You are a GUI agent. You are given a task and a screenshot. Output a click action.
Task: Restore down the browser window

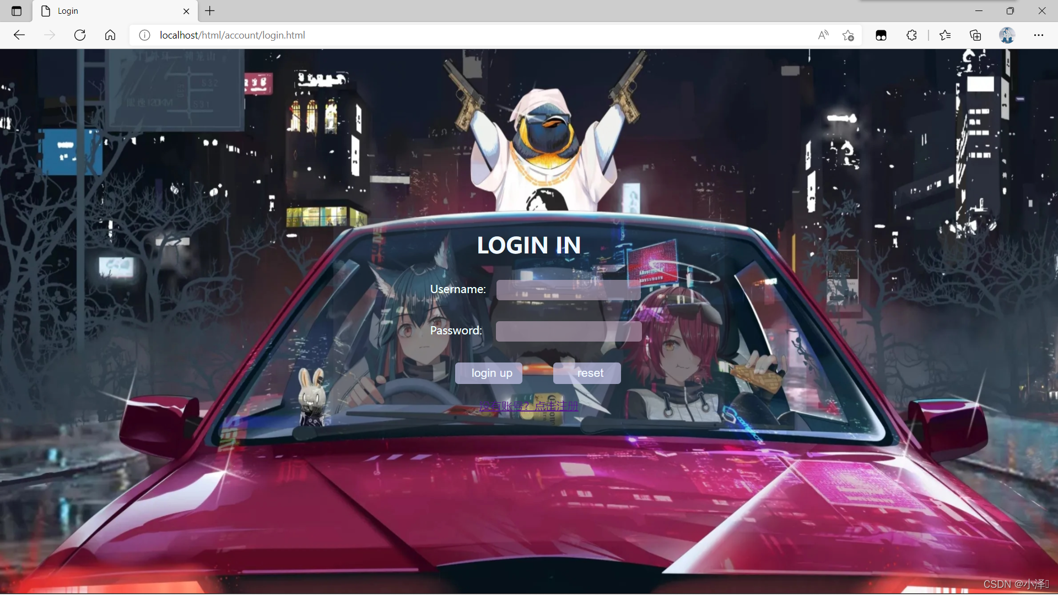coord(1010,11)
